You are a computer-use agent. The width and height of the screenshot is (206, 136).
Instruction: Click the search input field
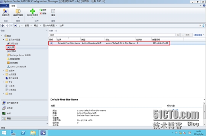coord(112,35)
